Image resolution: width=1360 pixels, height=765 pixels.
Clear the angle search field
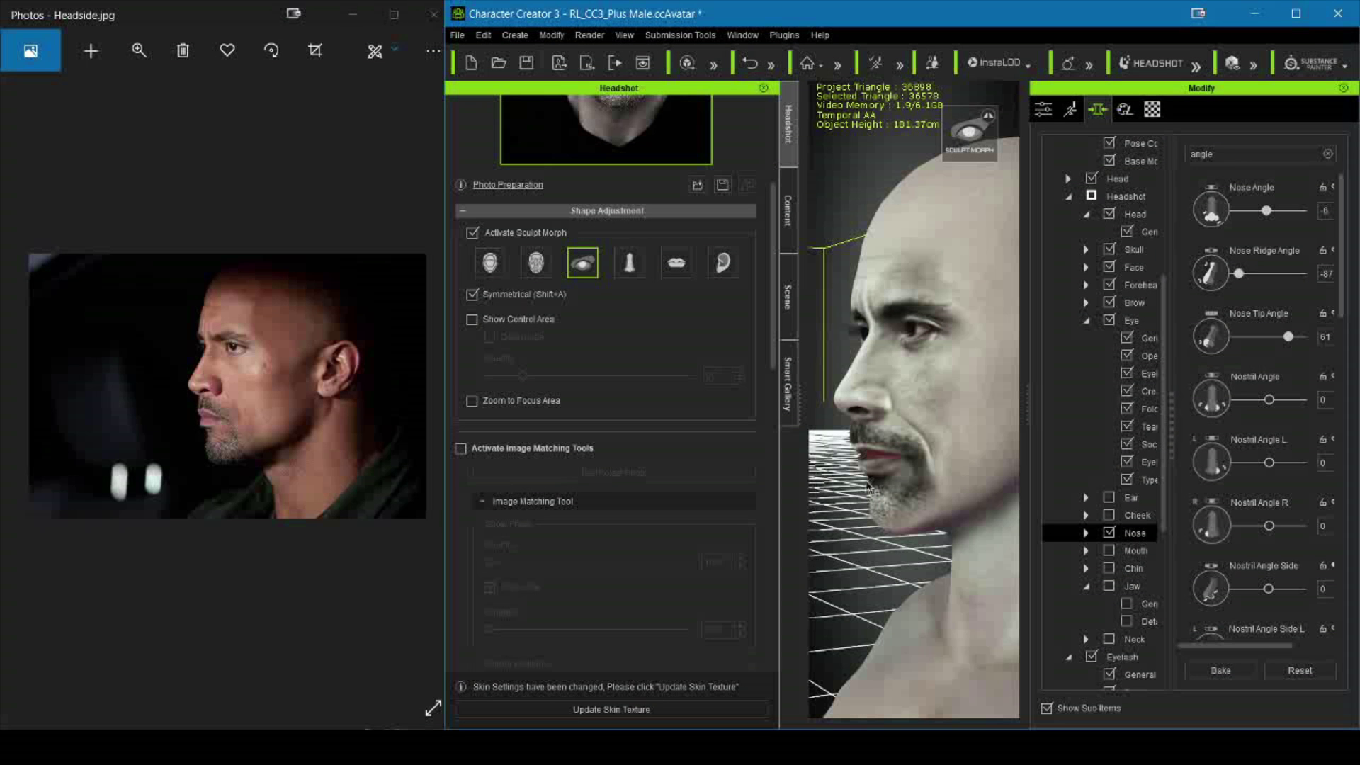1328,154
